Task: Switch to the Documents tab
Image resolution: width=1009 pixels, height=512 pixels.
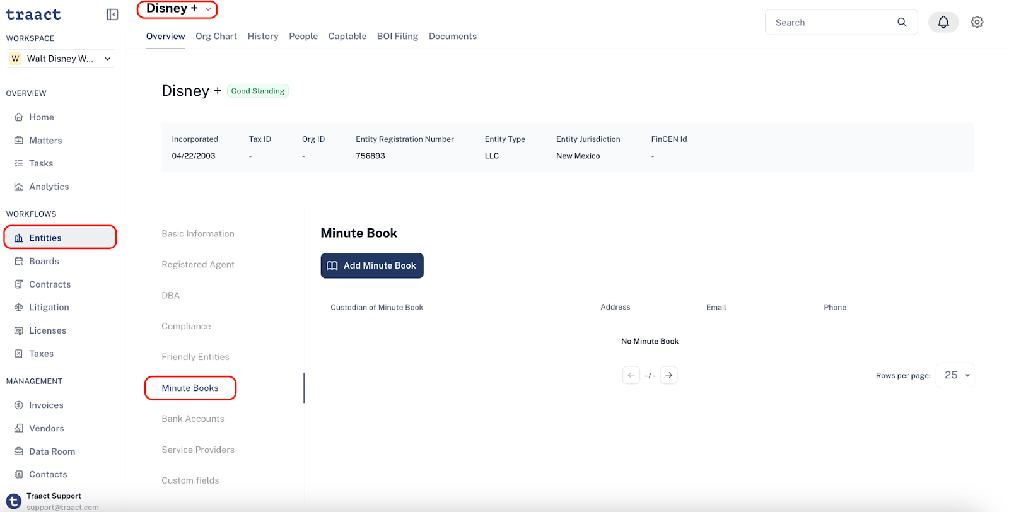Action: pos(453,37)
